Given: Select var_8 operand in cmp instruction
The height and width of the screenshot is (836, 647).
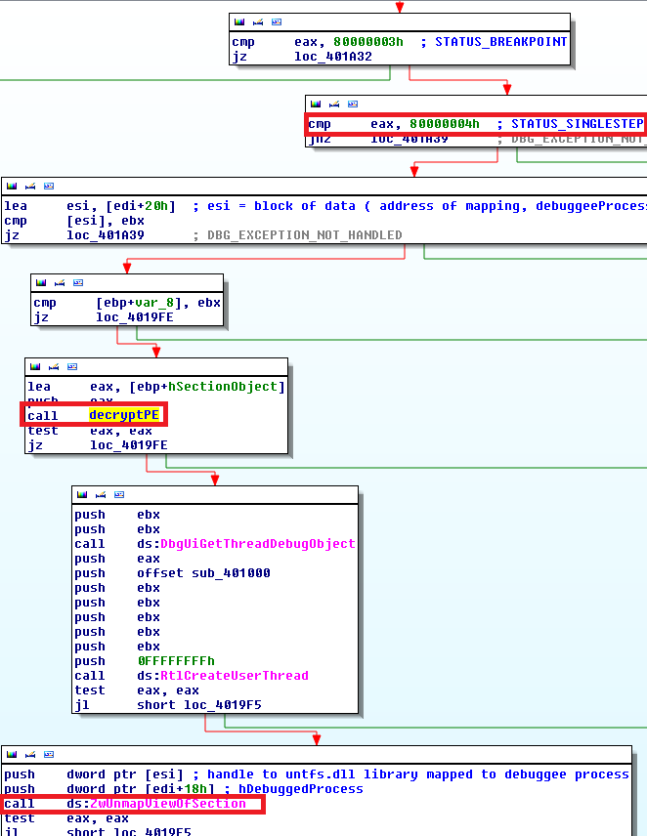Looking at the screenshot, I should click(154, 303).
